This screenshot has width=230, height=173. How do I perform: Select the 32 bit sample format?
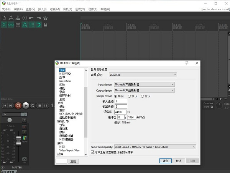pyautogui.click(x=143, y=96)
